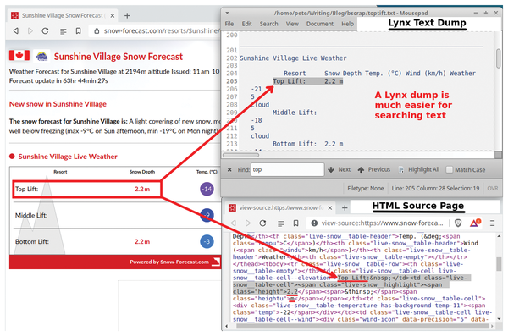This screenshot has width=508, height=336.
Task: Click the 'Sunshine Village Live Weather' line in Mousepad
Action: pyautogui.click(x=293, y=58)
